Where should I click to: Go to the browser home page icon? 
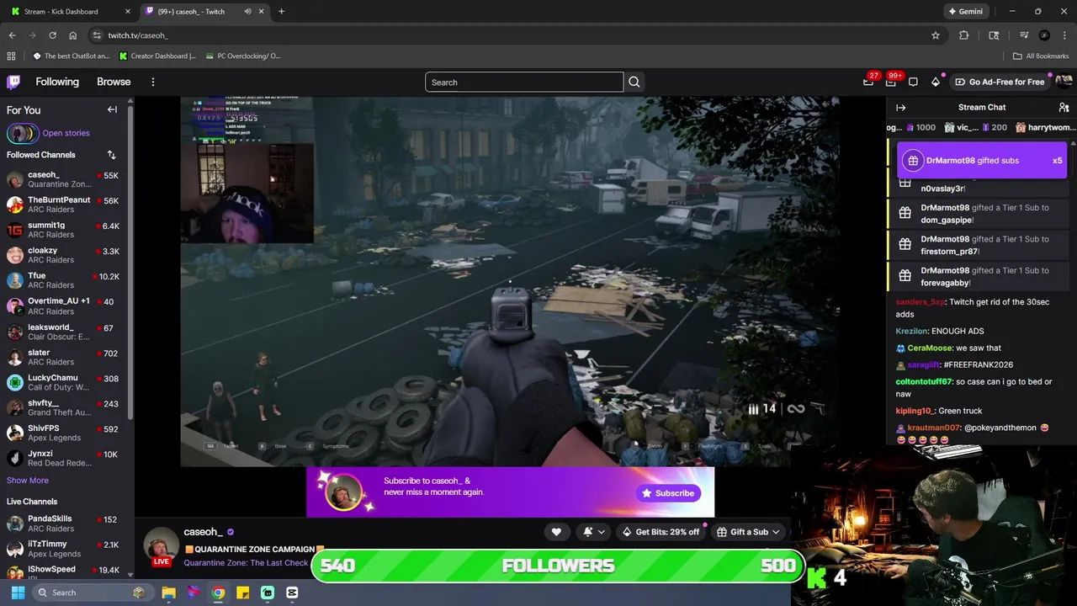click(x=73, y=35)
